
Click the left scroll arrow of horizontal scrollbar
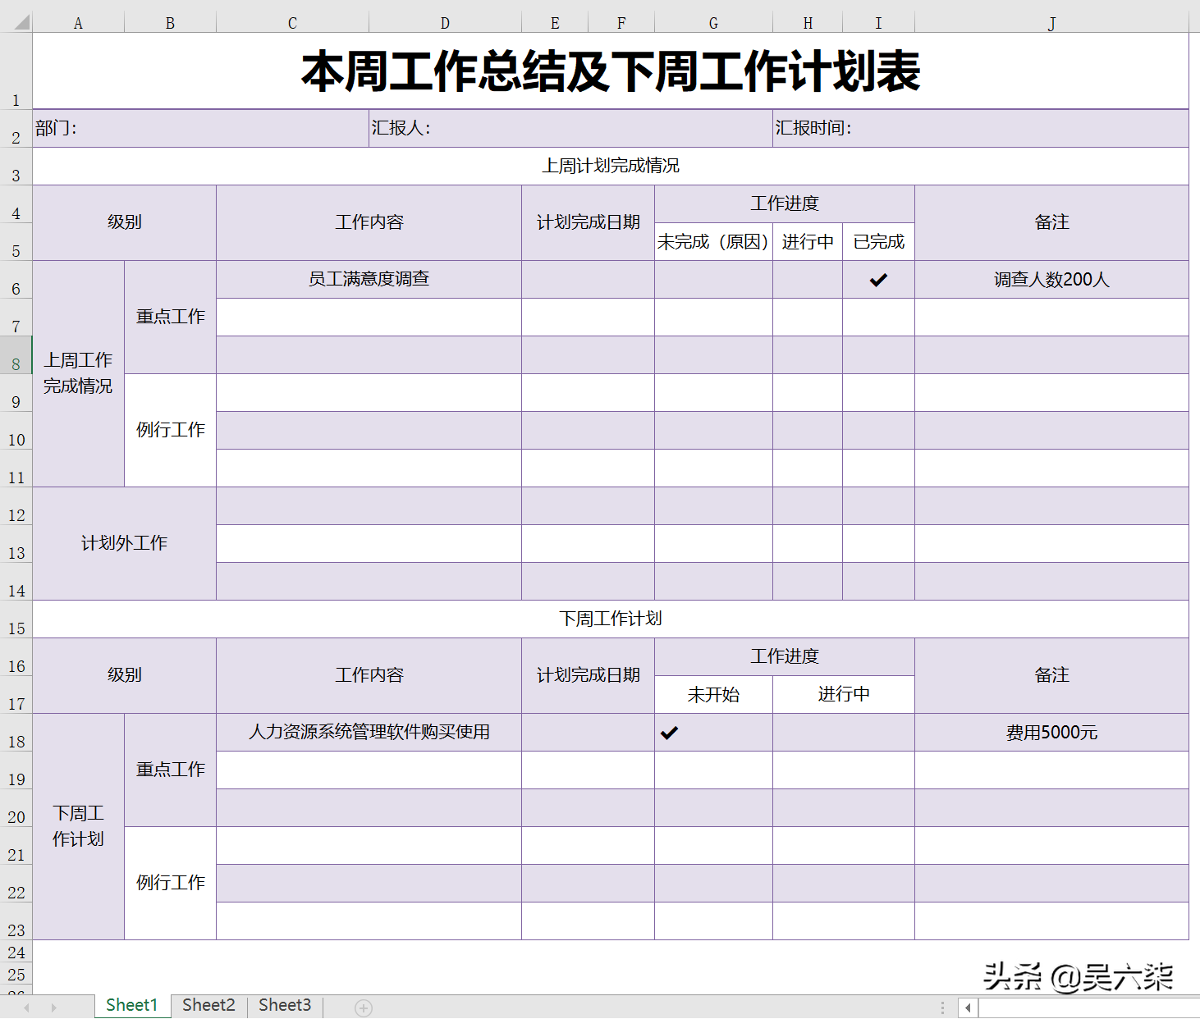(x=966, y=1008)
